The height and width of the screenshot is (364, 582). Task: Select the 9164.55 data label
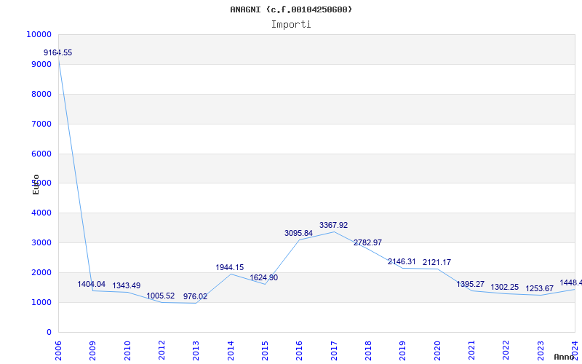58,52
